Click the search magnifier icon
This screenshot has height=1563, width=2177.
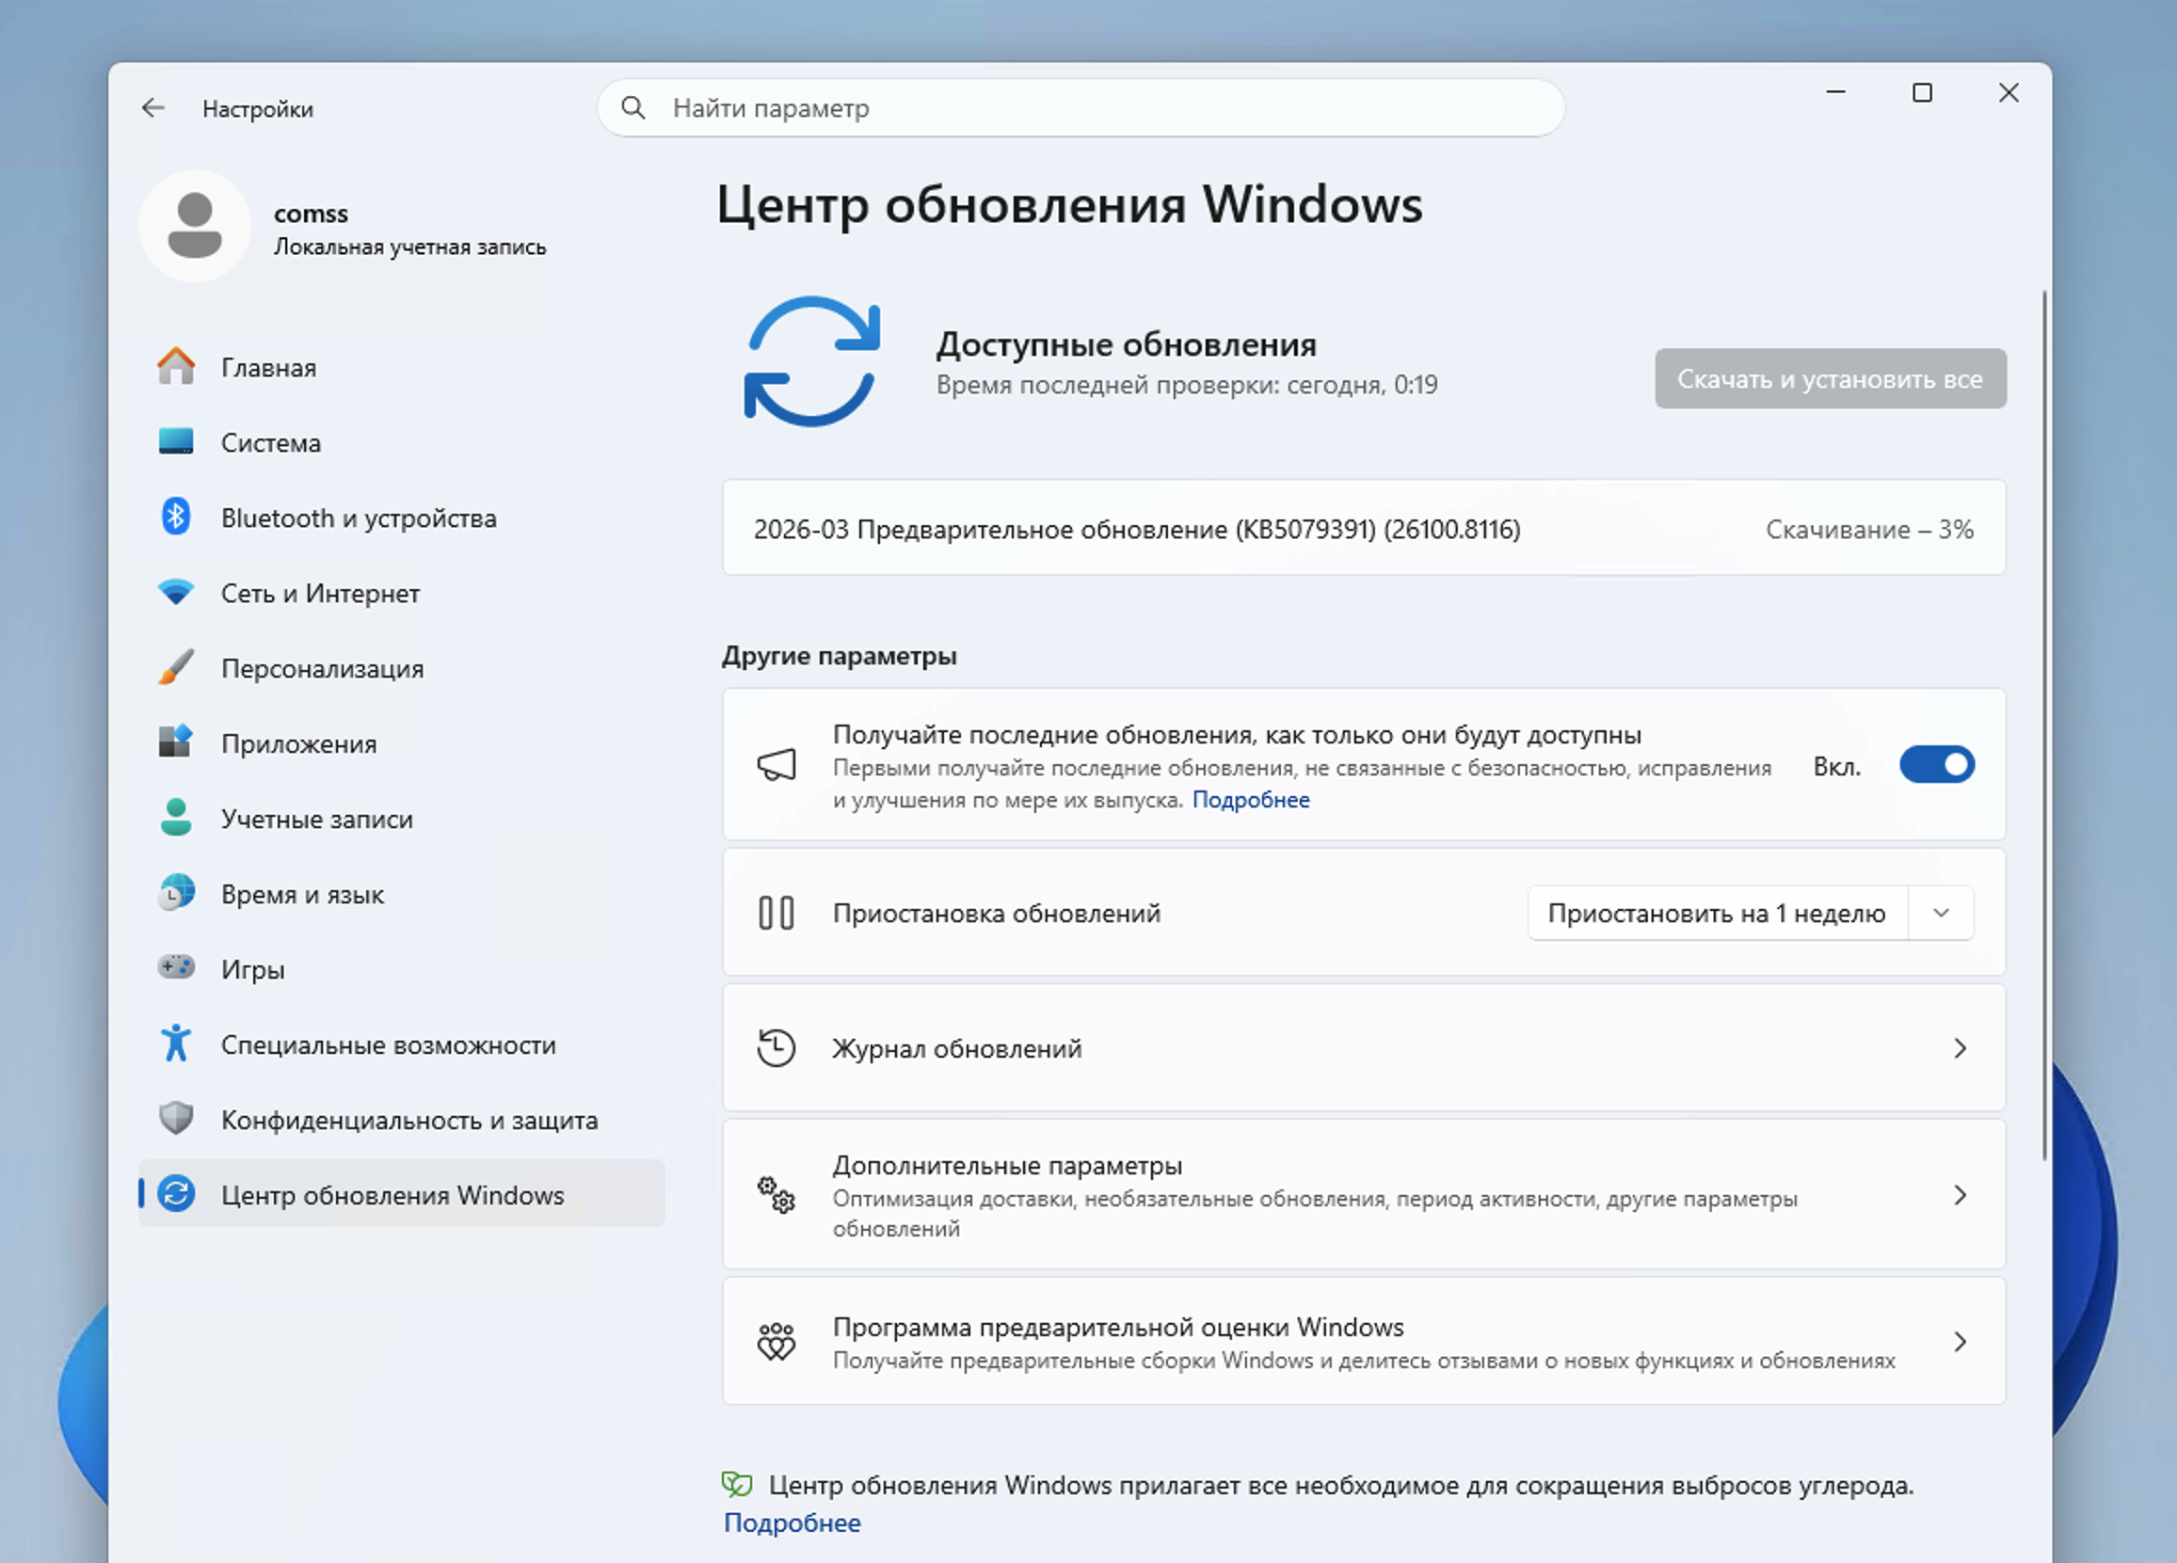[633, 107]
